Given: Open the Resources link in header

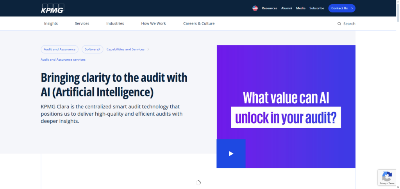Looking at the screenshot, I should (x=270, y=8).
